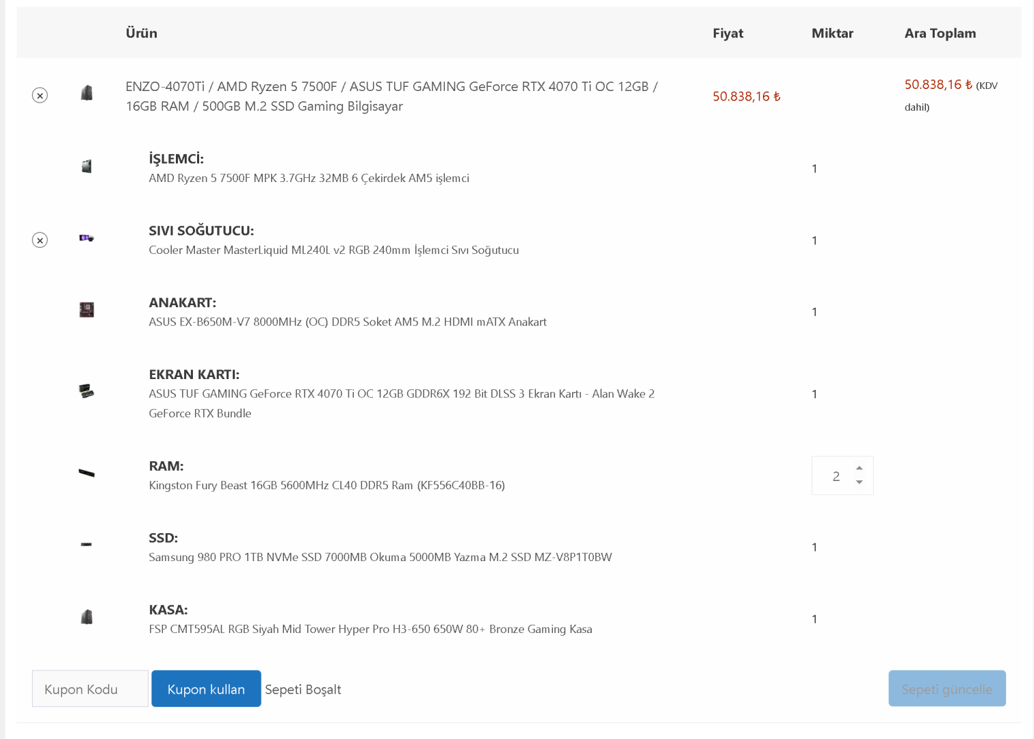Image resolution: width=1034 pixels, height=739 pixels.
Task: Click the RTX 4070 Ti graphics card thumbnail
Action: [x=87, y=391]
